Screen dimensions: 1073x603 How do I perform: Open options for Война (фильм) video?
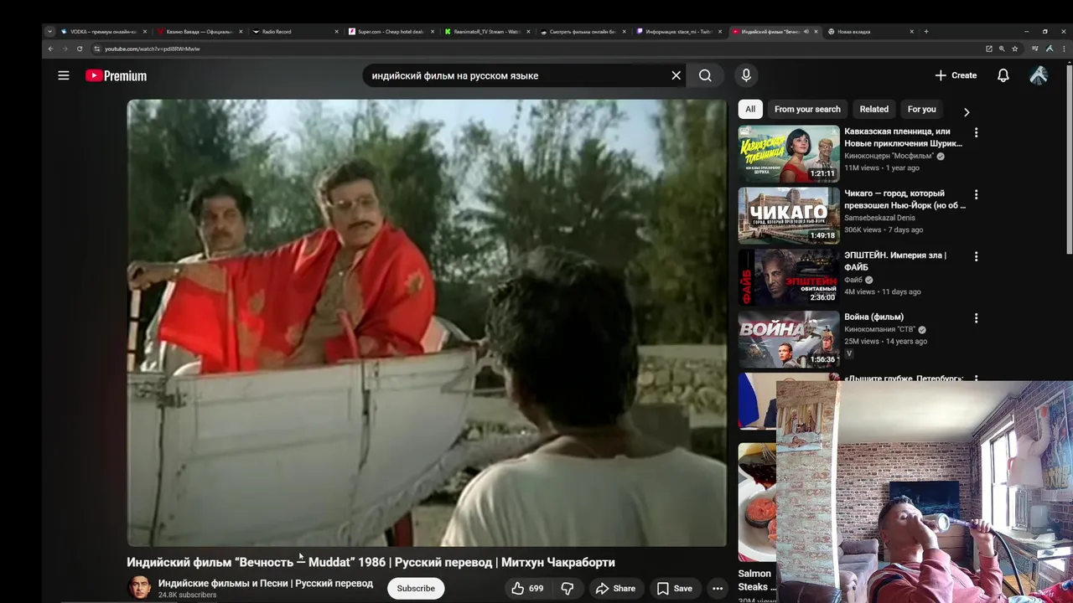pyautogui.click(x=976, y=318)
